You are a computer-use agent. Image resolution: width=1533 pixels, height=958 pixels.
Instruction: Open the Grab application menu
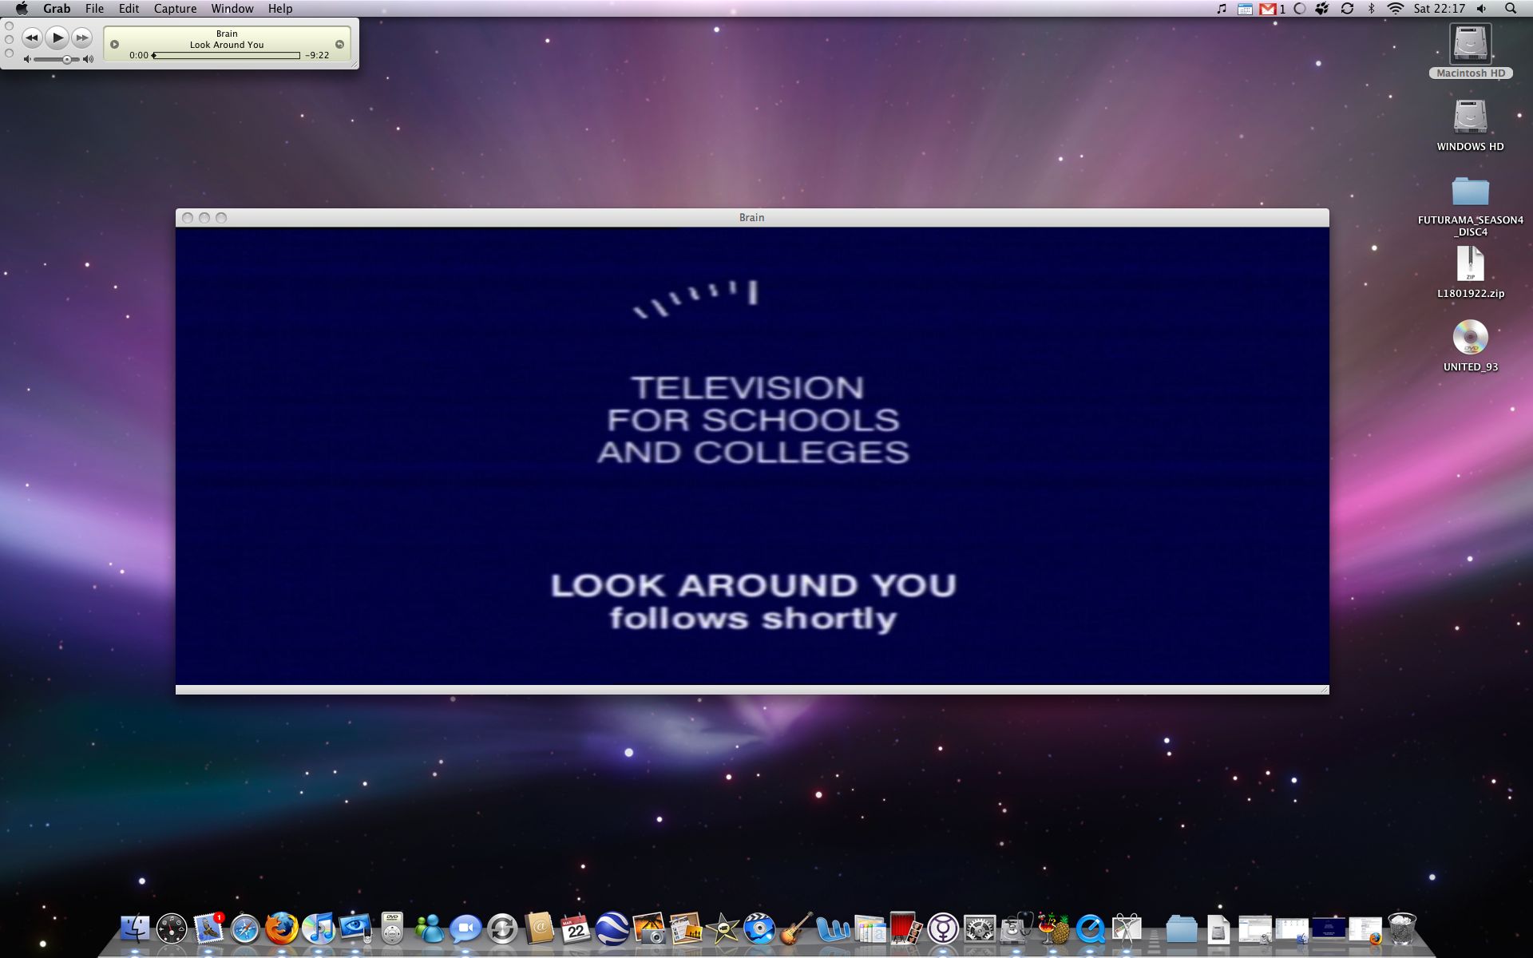57,9
